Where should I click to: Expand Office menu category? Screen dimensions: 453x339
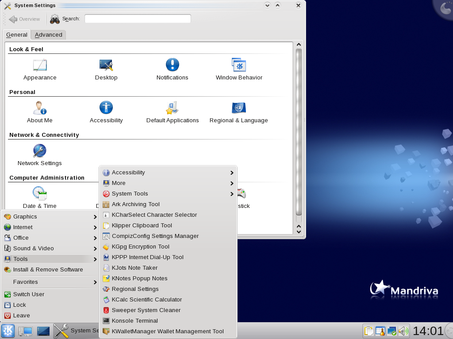point(50,238)
